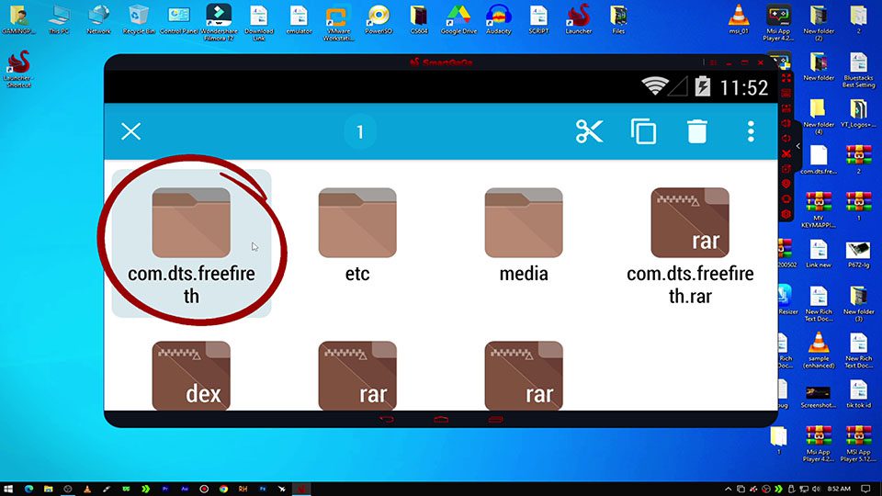Cut selected item with scissors icon
Image resolution: width=882 pixels, height=496 pixels.
tap(590, 132)
